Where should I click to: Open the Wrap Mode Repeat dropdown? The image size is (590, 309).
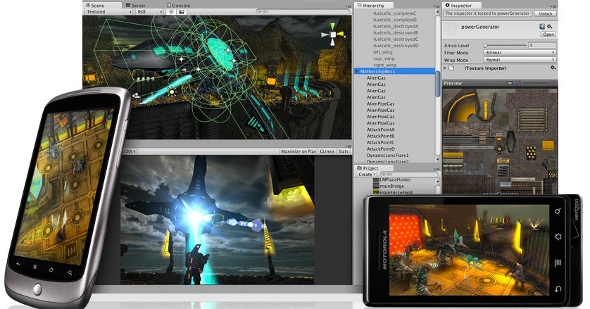pyautogui.click(x=520, y=59)
